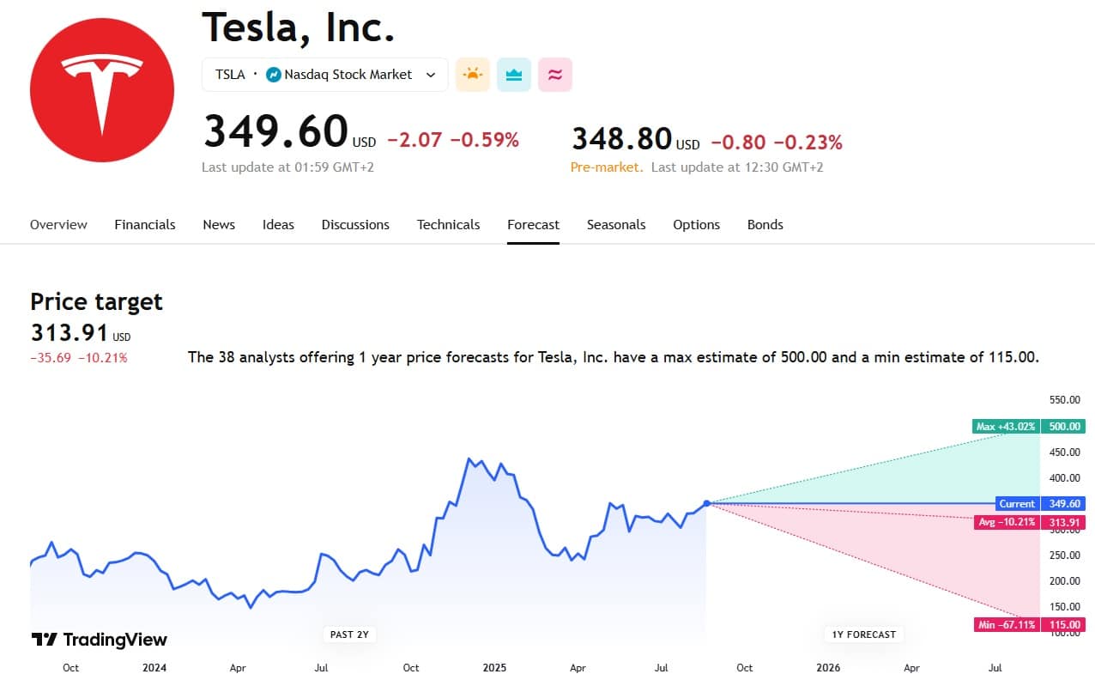Open the Ideas tab
The height and width of the screenshot is (680, 1095).
278,225
